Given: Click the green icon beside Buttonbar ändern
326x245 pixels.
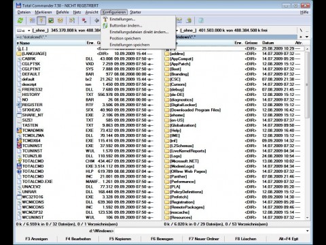Looking at the screenshot, I should (x=105, y=26).
